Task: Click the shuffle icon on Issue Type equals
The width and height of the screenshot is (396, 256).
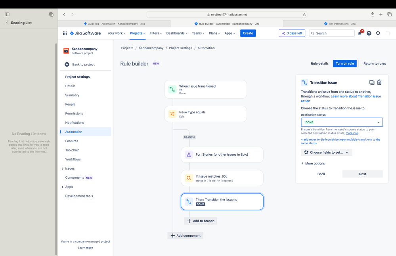Action: (x=172, y=114)
